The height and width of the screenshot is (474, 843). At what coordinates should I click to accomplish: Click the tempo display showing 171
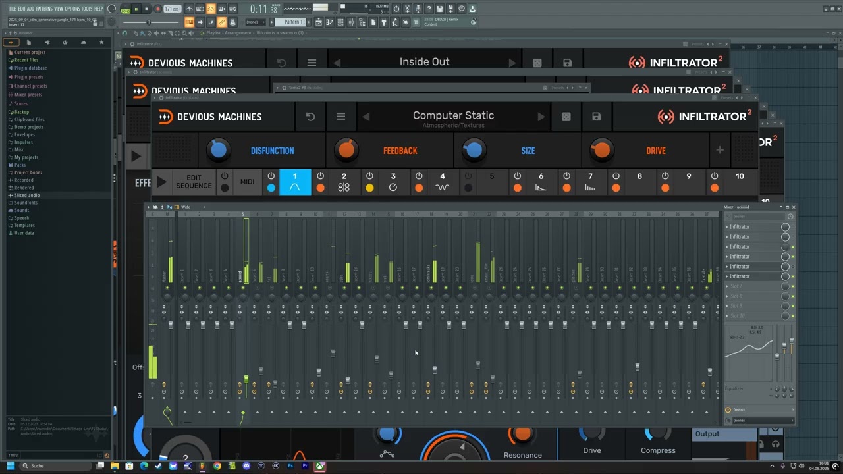172,9
